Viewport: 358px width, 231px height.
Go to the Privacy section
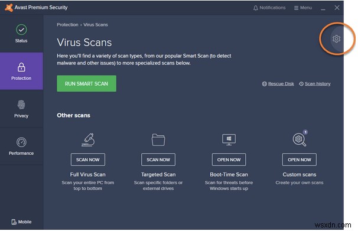(x=21, y=109)
